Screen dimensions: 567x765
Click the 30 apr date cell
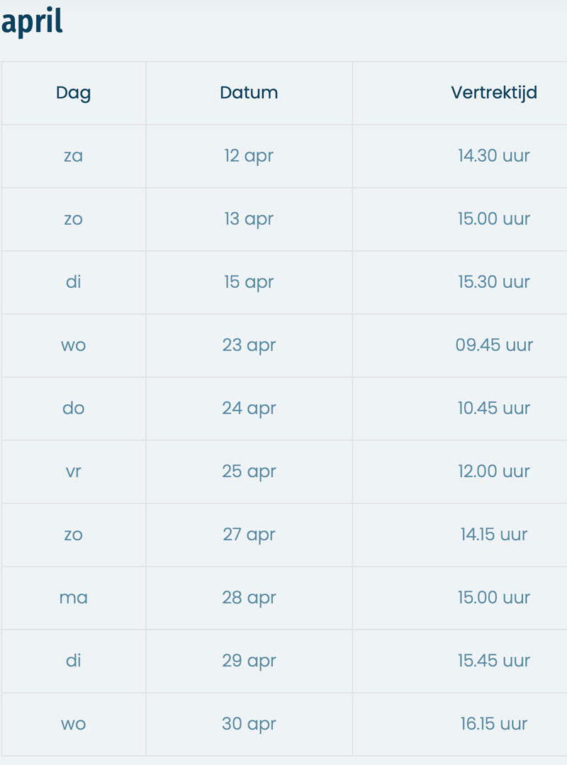249,724
